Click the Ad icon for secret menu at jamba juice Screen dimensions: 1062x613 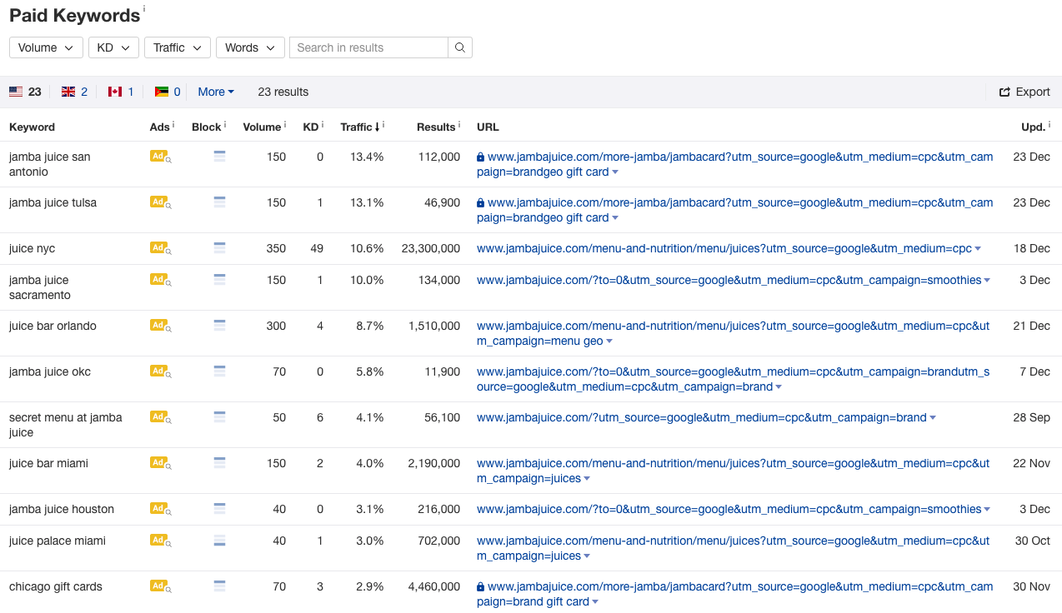(x=160, y=417)
